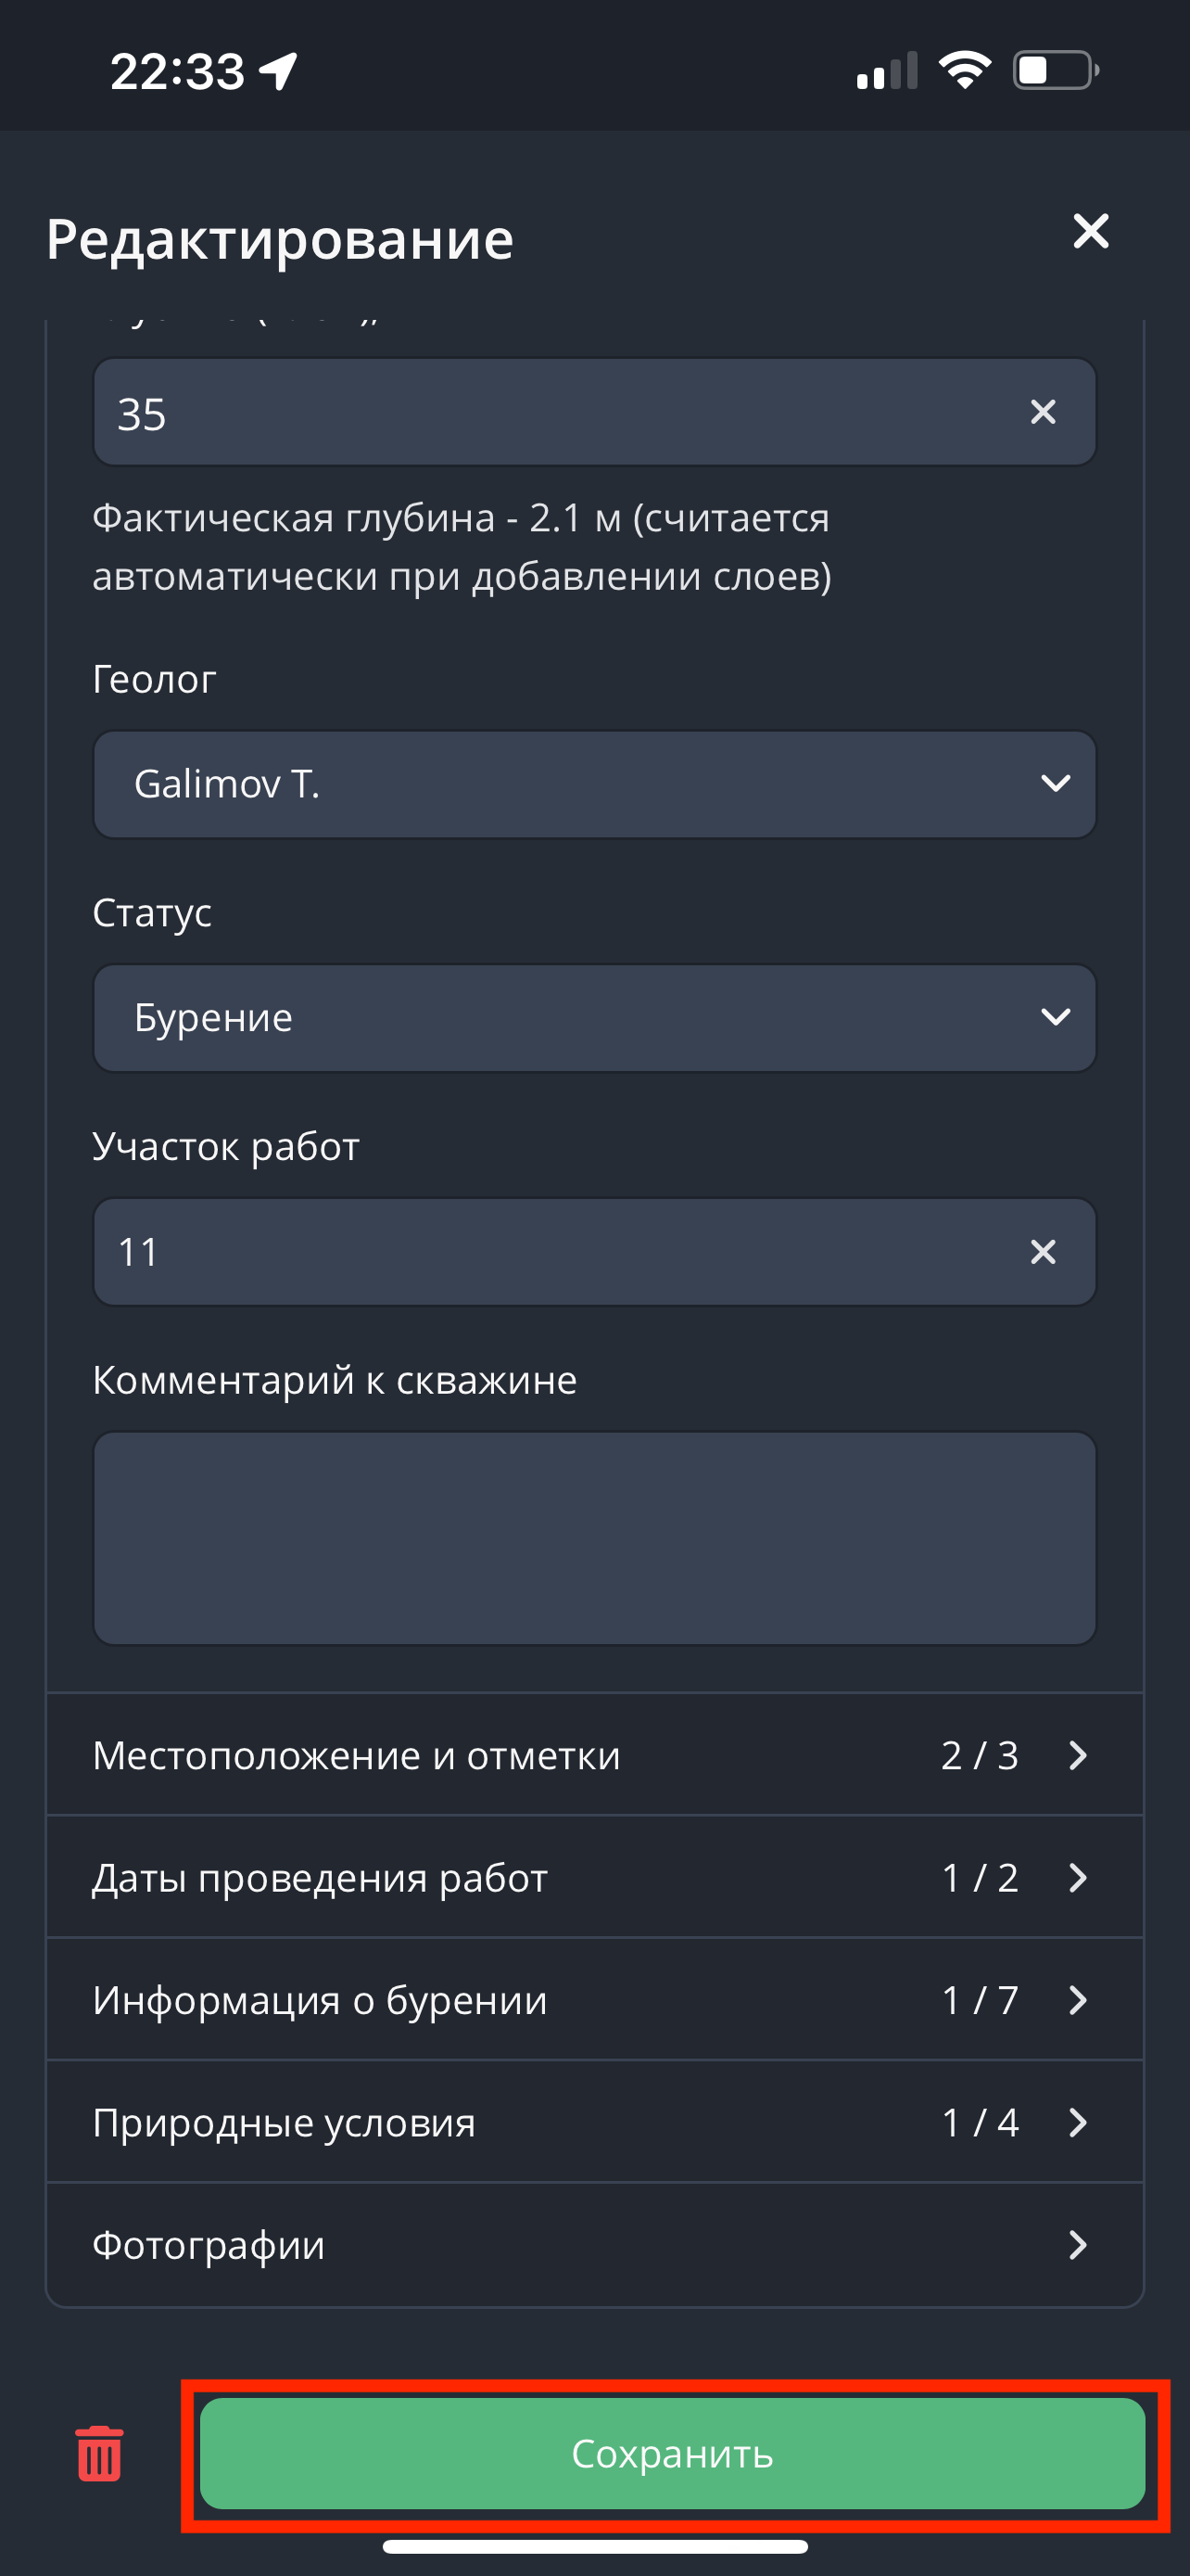The height and width of the screenshot is (2576, 1190).
Task: Open the Даты проведения работ section
Action: pyautogui.click(x=594, y=1877)
